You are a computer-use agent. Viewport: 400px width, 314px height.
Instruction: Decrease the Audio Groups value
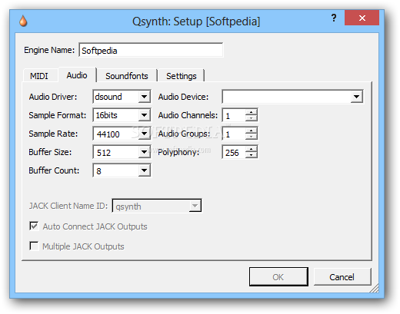coord(252,137)
